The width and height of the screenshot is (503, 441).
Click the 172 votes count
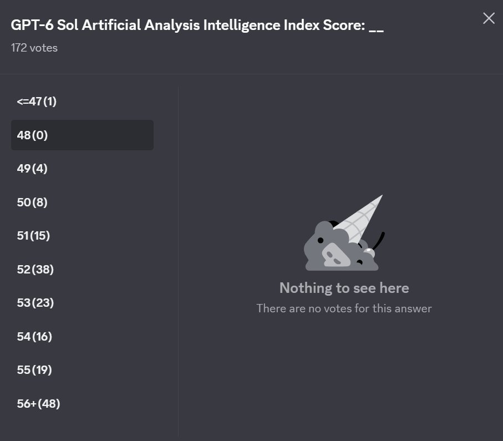click(x=34, y=48)
